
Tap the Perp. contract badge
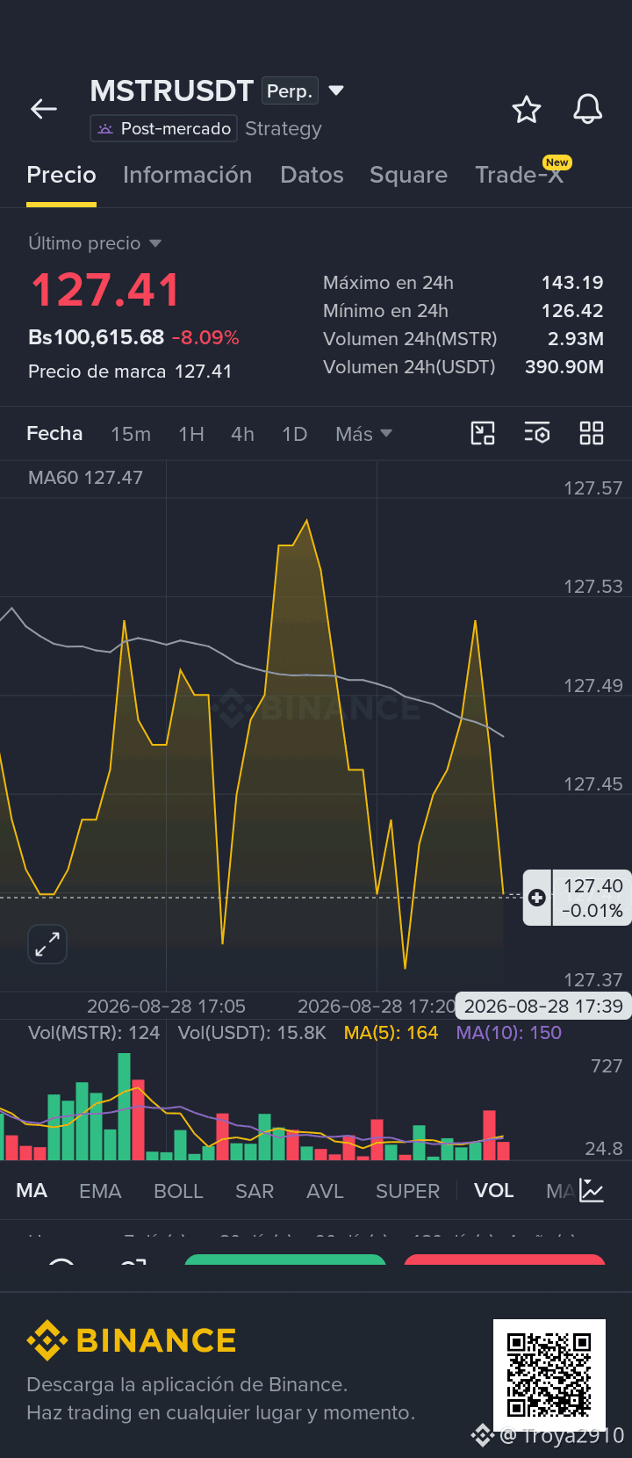(290, 91)
